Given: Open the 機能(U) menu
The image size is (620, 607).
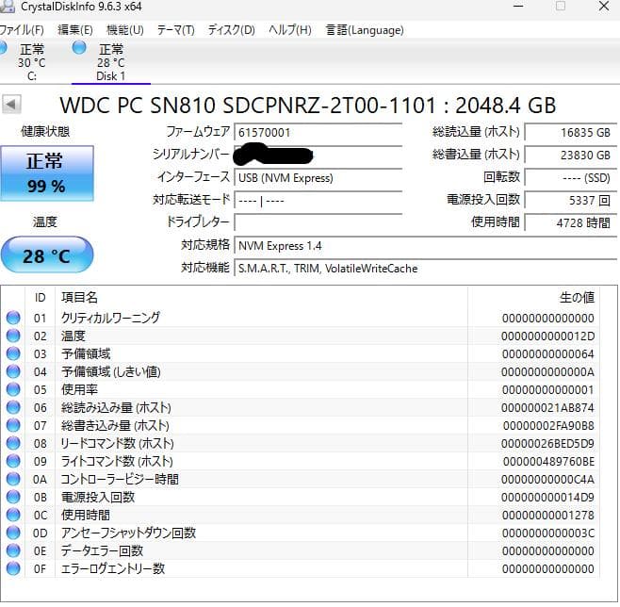Looking at the screenshot, I should pos(125,30).
